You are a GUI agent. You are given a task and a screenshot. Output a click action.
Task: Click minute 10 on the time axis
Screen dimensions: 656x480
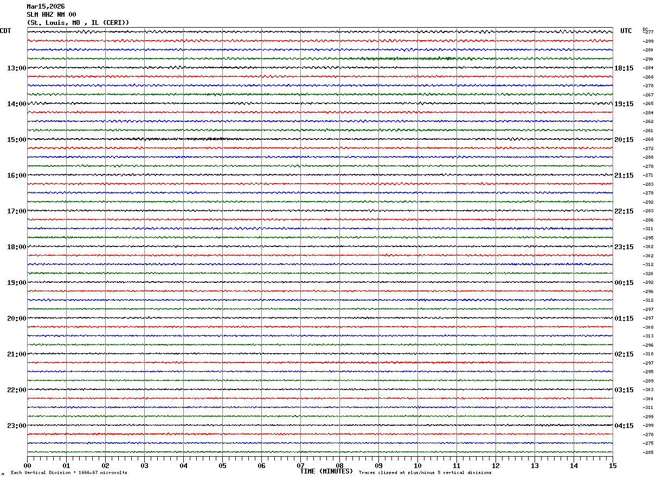coord(417,466)
